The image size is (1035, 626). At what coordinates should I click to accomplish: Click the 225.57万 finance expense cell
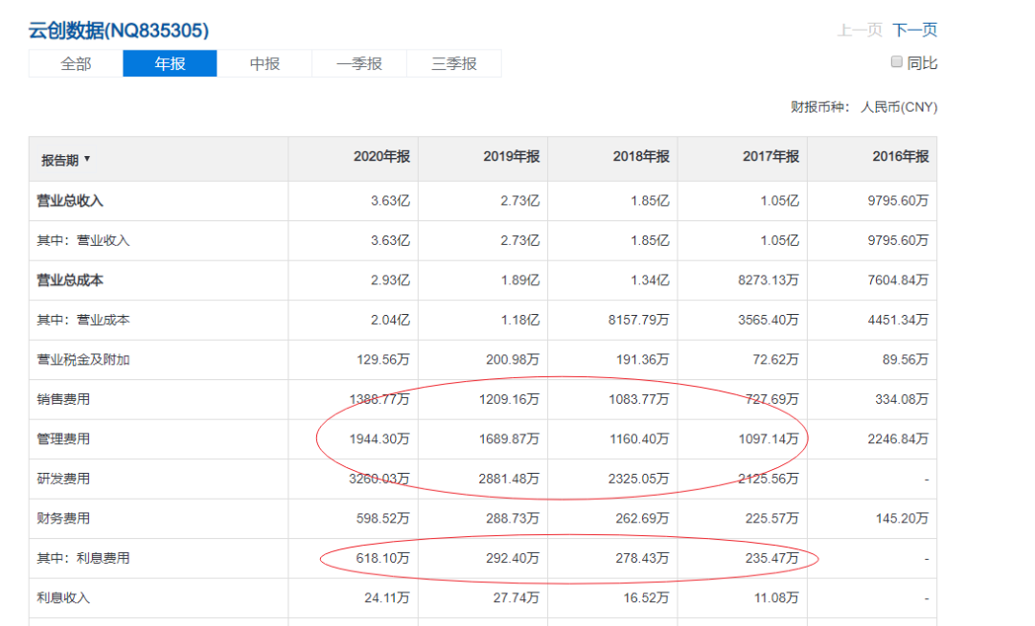(x=772, y=519)
